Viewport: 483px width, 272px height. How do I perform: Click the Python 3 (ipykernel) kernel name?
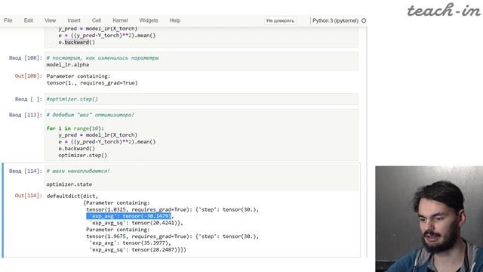pos(335,20)
